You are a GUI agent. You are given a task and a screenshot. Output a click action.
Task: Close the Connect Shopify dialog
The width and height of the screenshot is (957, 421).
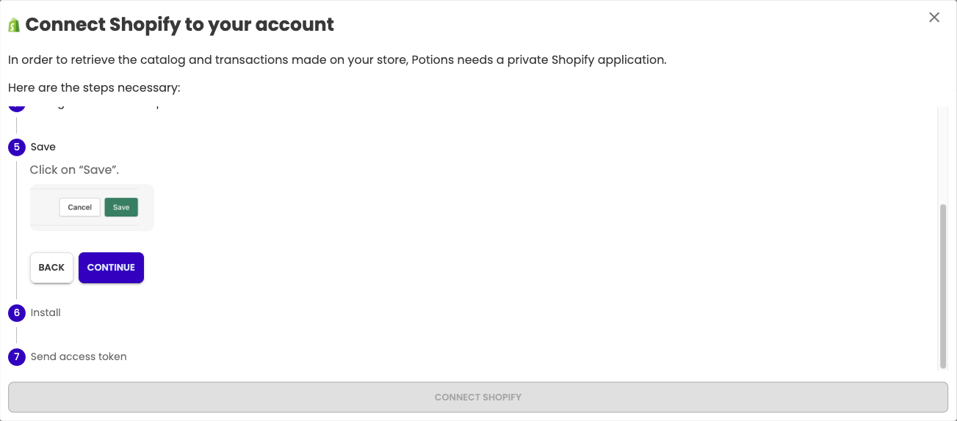tap(934, 17)
